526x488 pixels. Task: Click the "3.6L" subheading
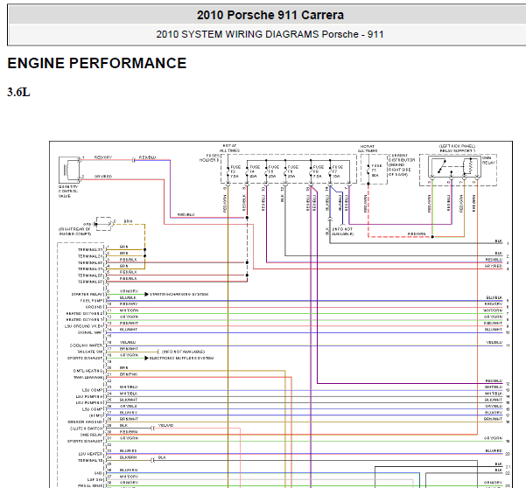click(x=18, y=92)
